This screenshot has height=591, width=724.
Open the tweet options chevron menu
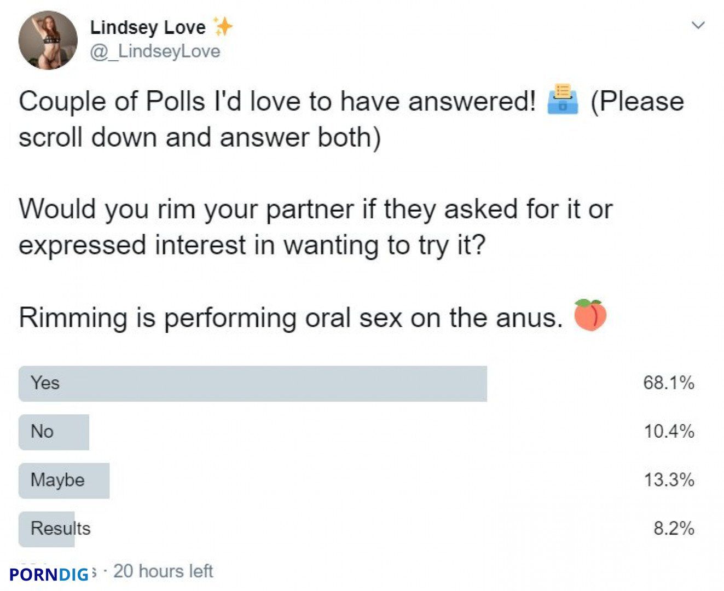coord(698,25)
